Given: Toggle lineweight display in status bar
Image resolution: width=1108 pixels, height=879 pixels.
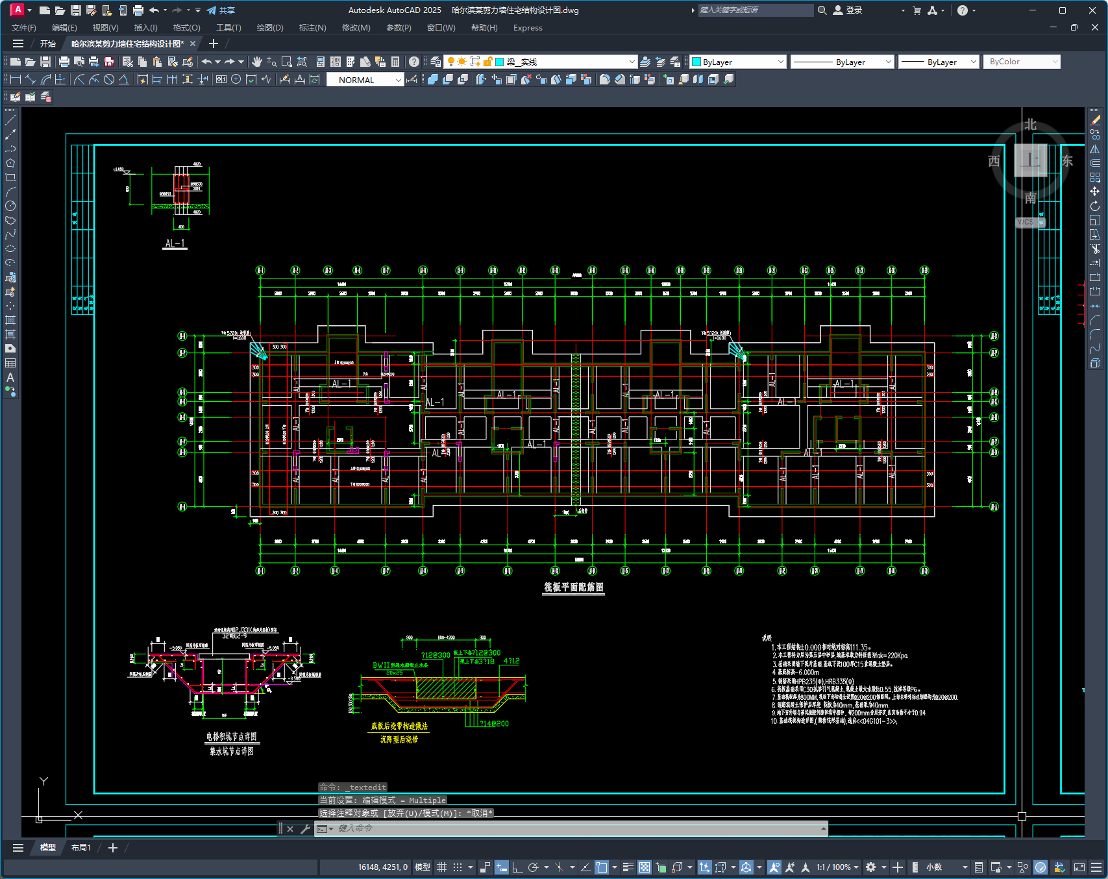Looking at the screenshot, I should (628, 867).
